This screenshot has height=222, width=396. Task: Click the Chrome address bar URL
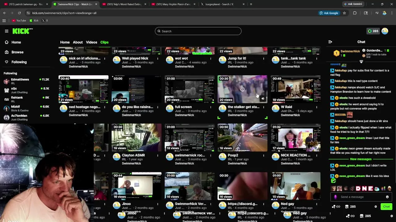64,13
